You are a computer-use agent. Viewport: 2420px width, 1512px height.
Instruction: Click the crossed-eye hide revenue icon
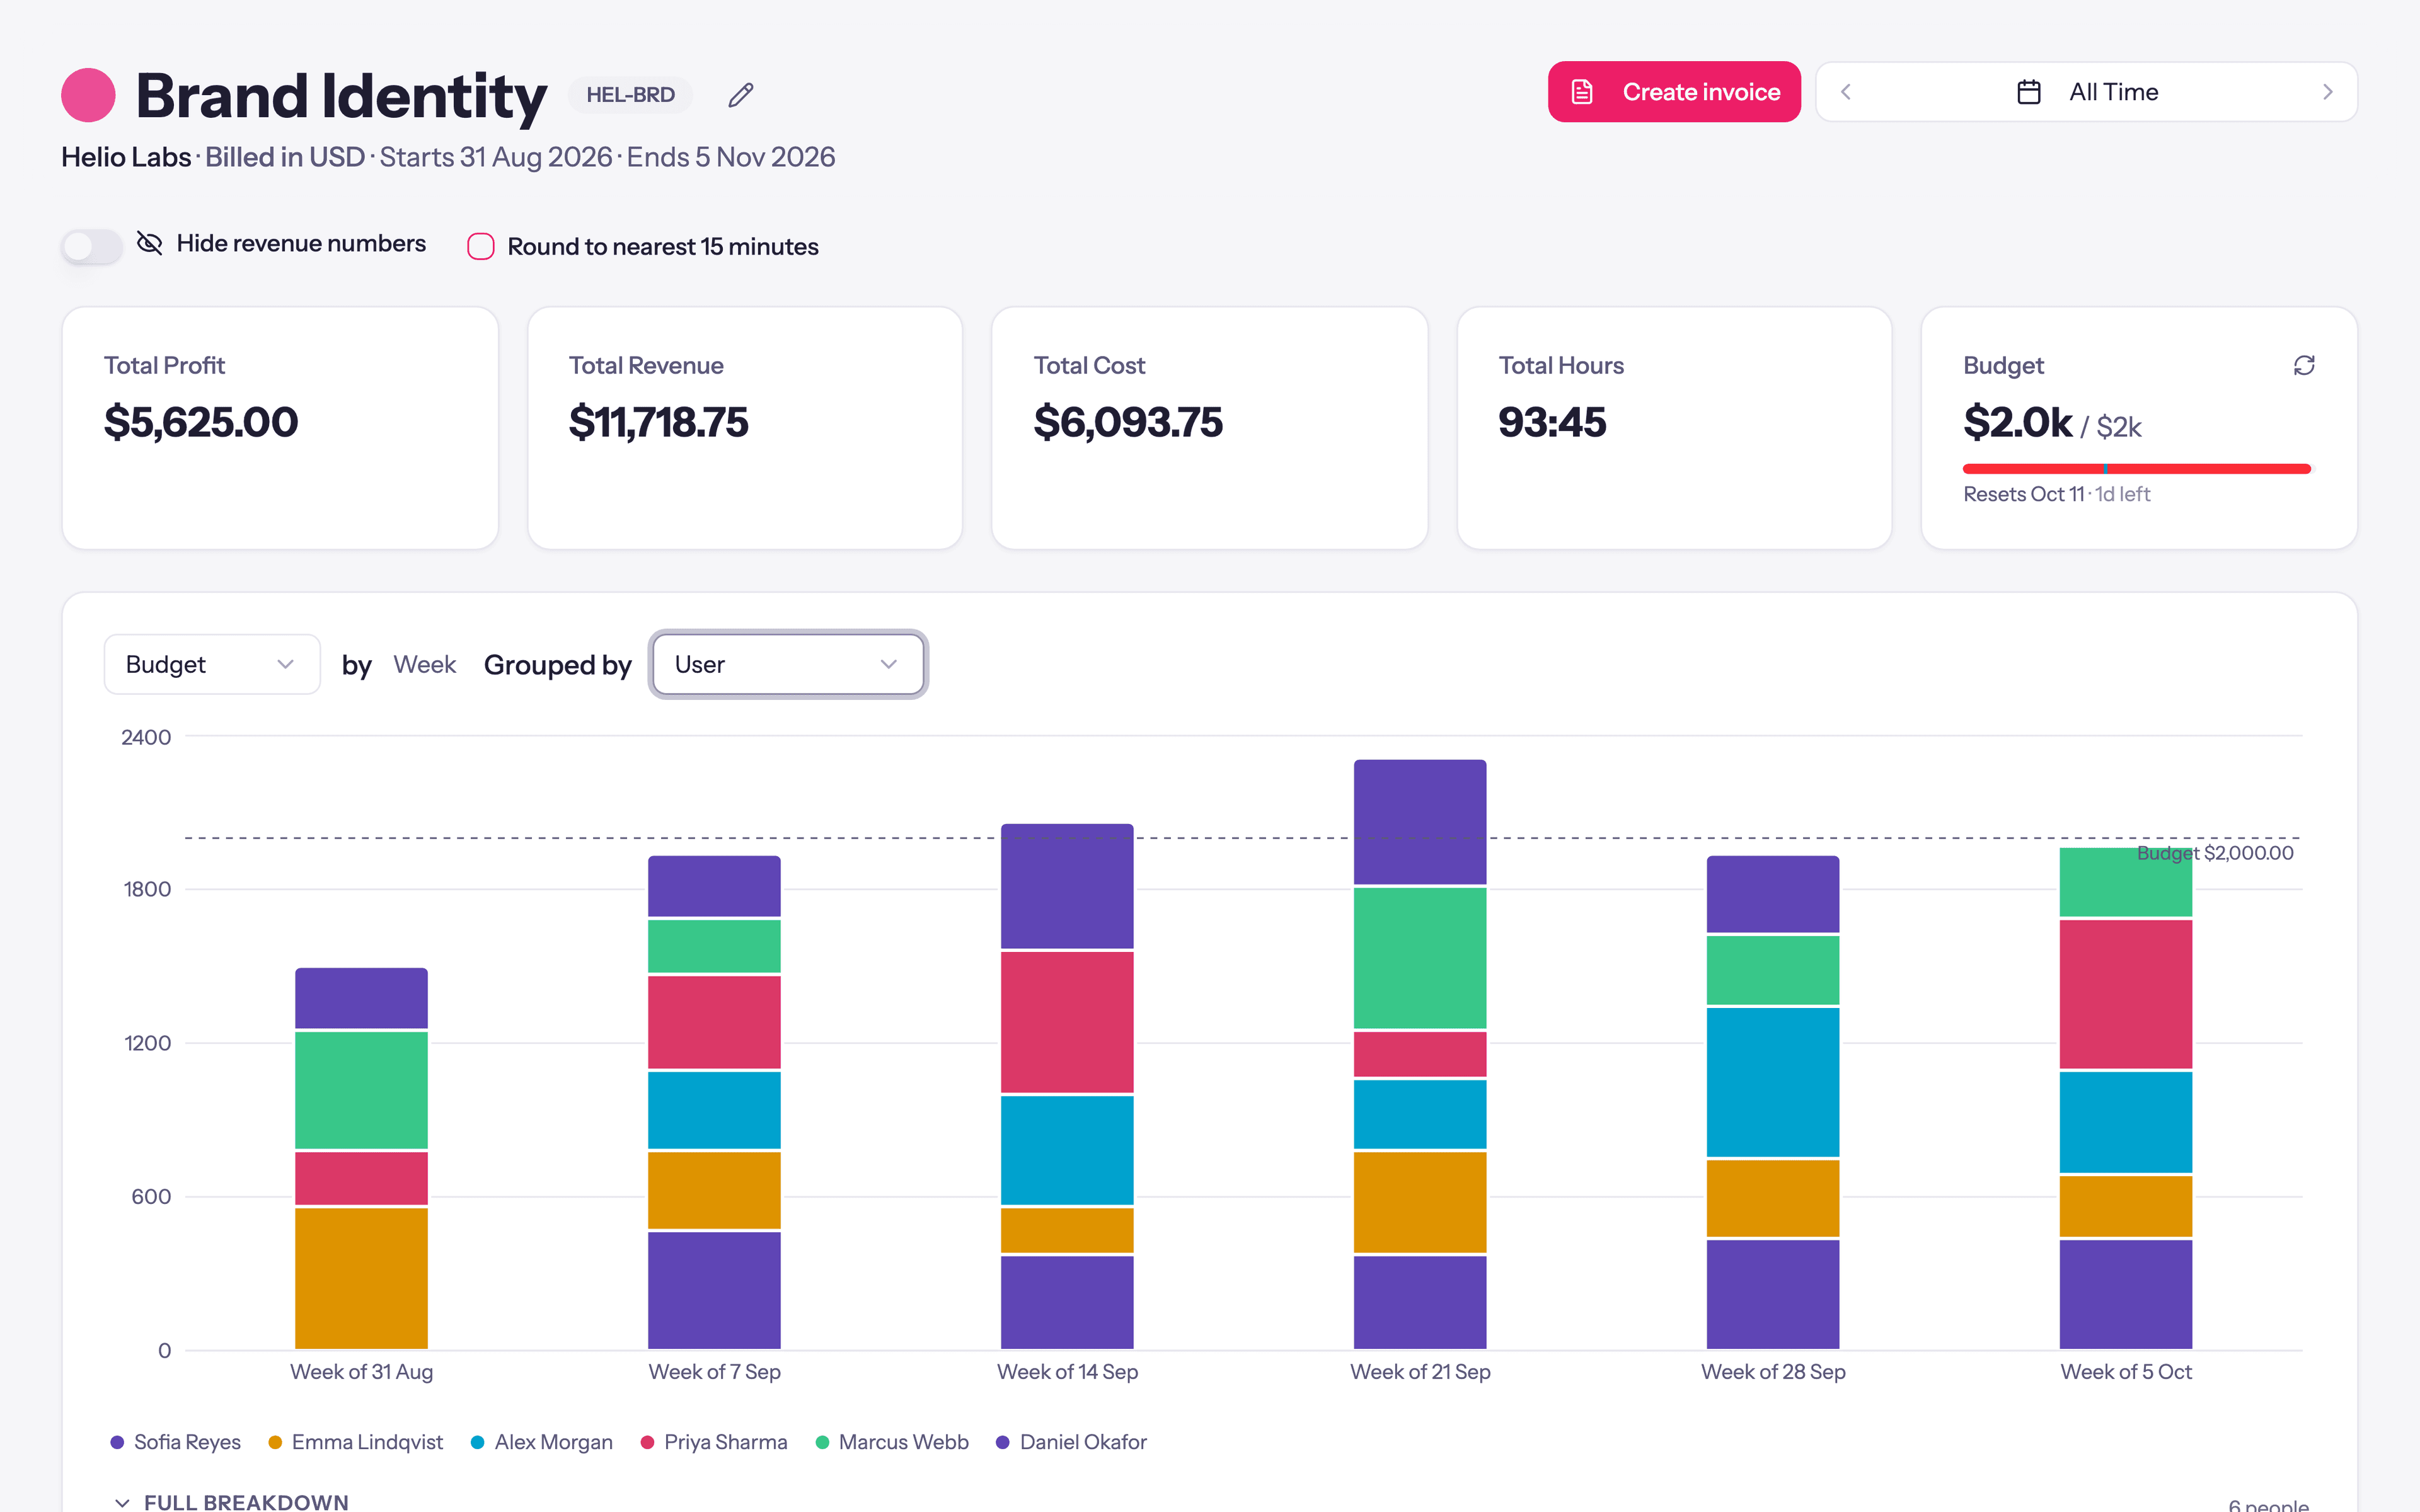(x=150, y=243)
